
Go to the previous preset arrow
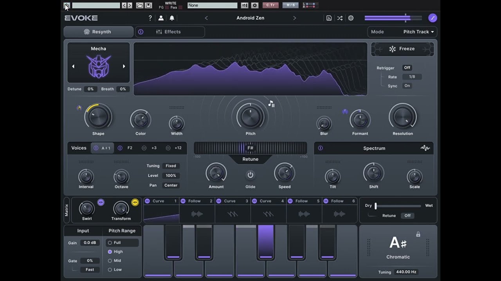point(206,18)
